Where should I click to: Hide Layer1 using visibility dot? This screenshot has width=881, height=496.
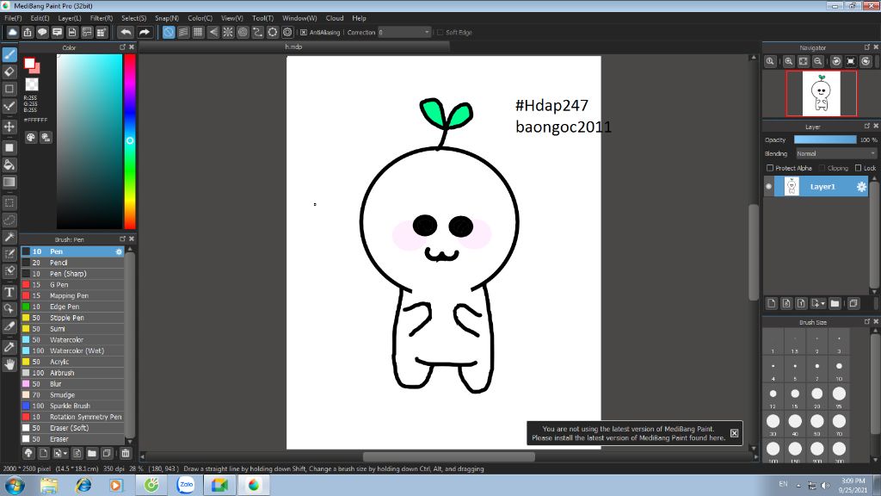[x=768, y=187]
